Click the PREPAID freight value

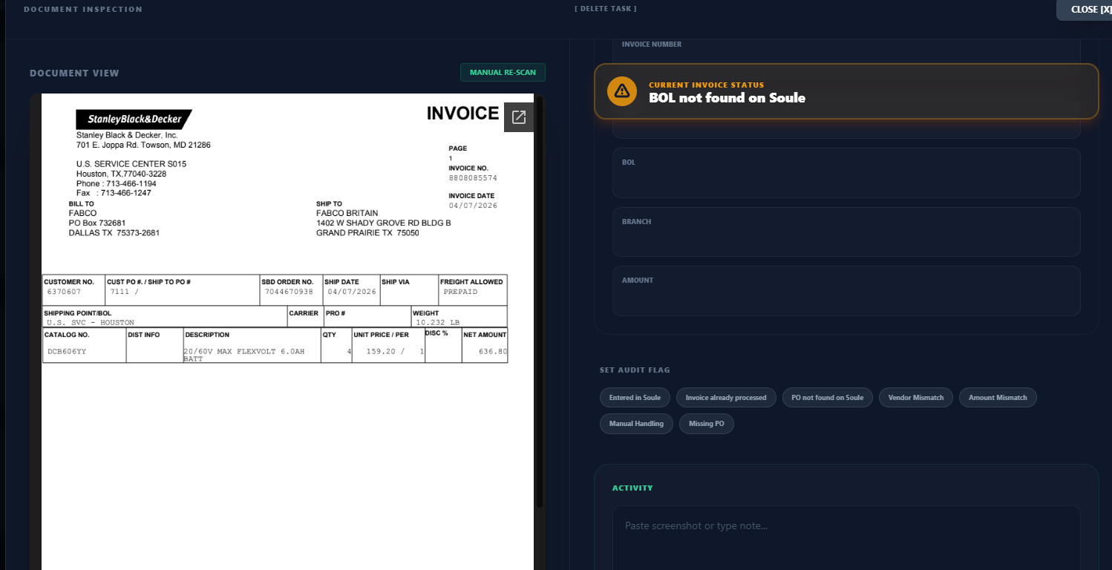460,292
